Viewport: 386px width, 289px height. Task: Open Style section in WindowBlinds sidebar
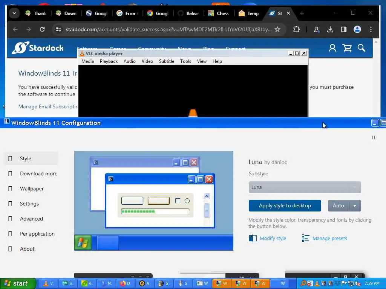point(31,158)
